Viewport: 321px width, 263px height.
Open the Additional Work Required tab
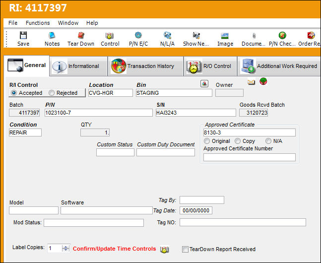pyautogui.click(x=279, y=66)
